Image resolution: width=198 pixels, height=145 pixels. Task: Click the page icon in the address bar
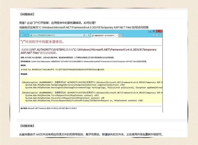click(x=31, y=35)
